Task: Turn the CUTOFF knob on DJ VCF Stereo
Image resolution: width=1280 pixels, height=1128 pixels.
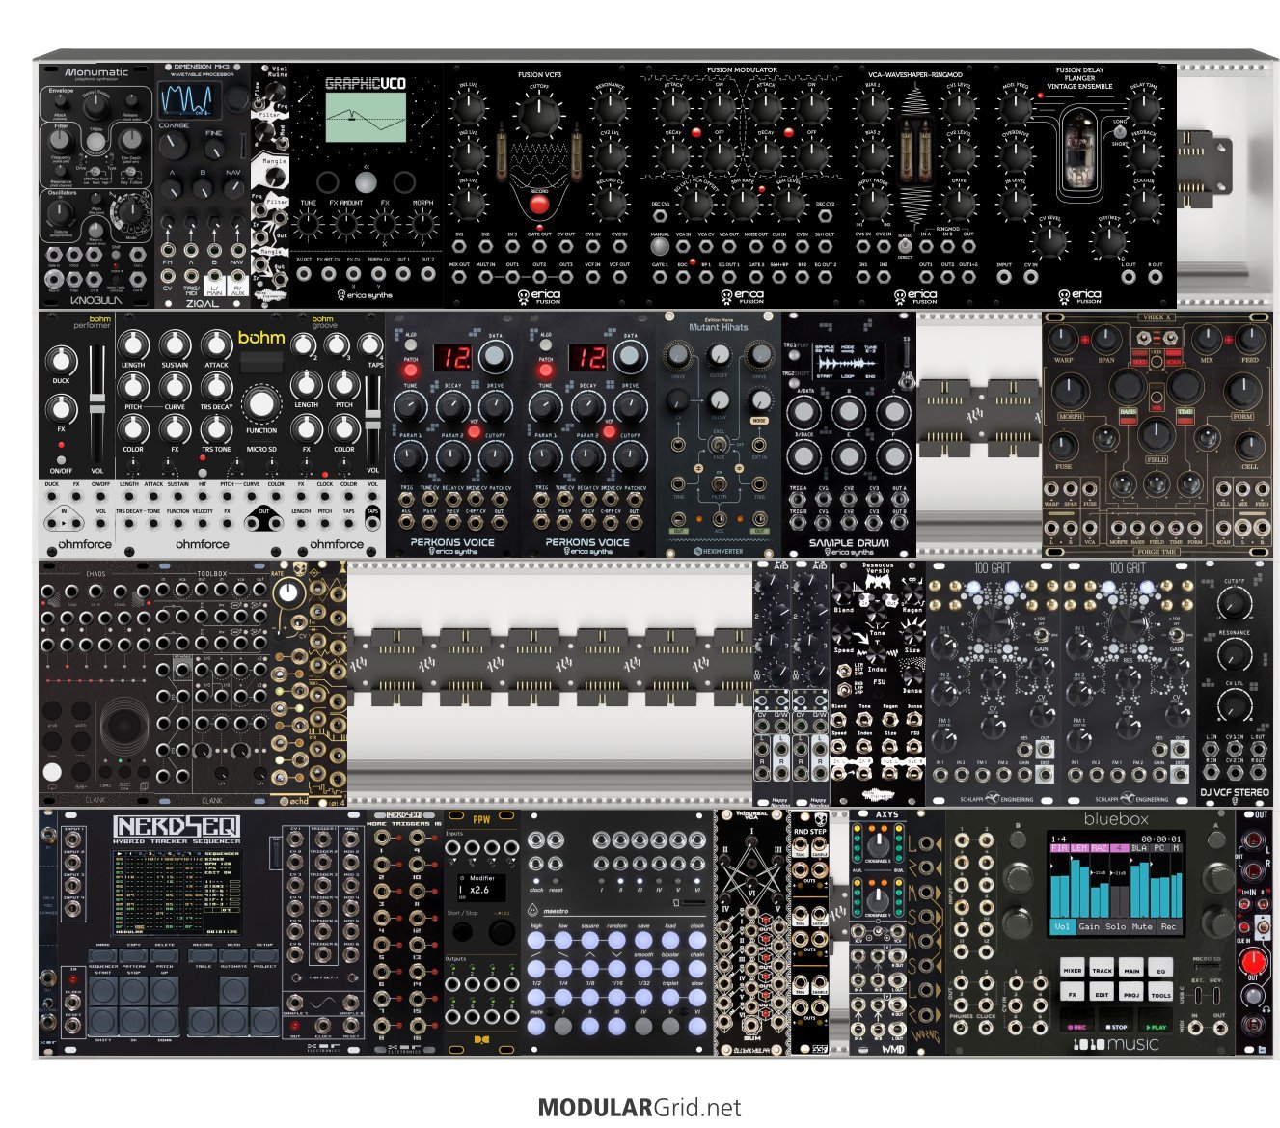Action: point(1234,604)
